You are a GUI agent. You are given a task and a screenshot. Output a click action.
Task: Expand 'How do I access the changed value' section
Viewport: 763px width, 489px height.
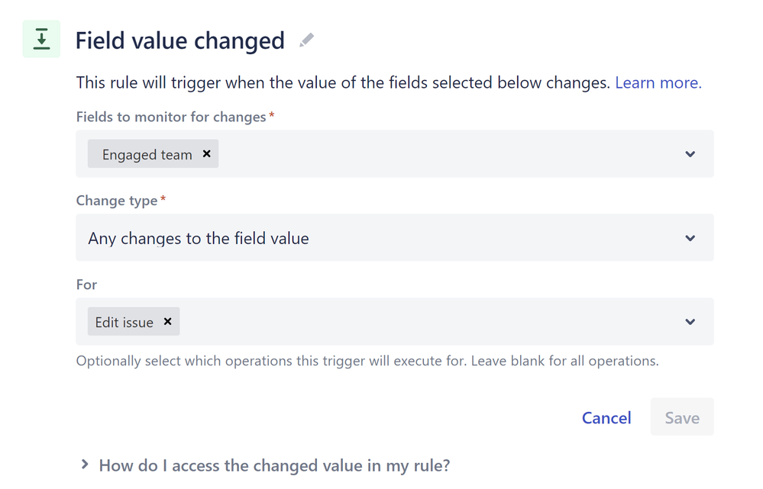tap(274, 465)
